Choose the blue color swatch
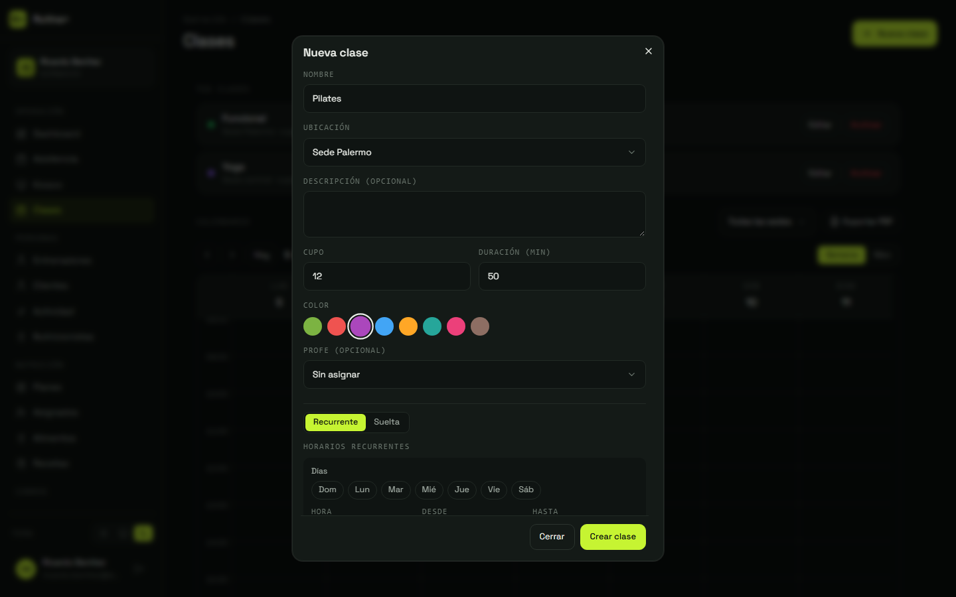 tap(384, 326)
